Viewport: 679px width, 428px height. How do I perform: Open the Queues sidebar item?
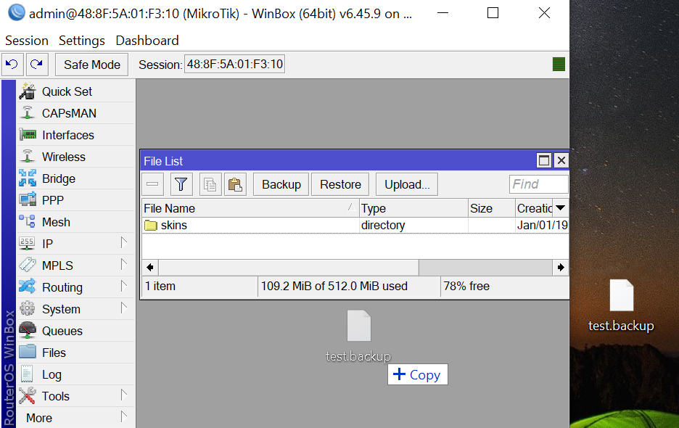(75, 331)
